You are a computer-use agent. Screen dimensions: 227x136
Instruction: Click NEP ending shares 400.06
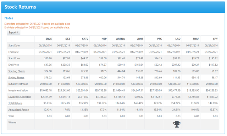103,78
